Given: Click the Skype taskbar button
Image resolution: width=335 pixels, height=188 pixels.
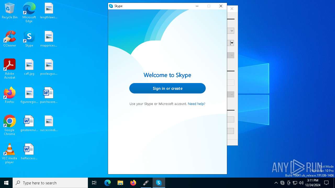Looking at the screenshot, I should tap(159, 183).
